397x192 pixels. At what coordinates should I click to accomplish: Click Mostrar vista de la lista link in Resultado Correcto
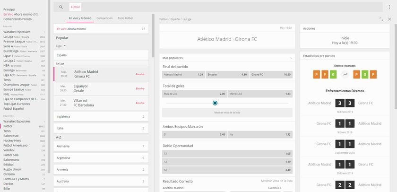pos(277,181)
